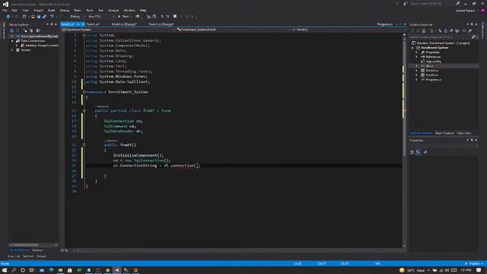Open the Tools menu

point(90,10)
